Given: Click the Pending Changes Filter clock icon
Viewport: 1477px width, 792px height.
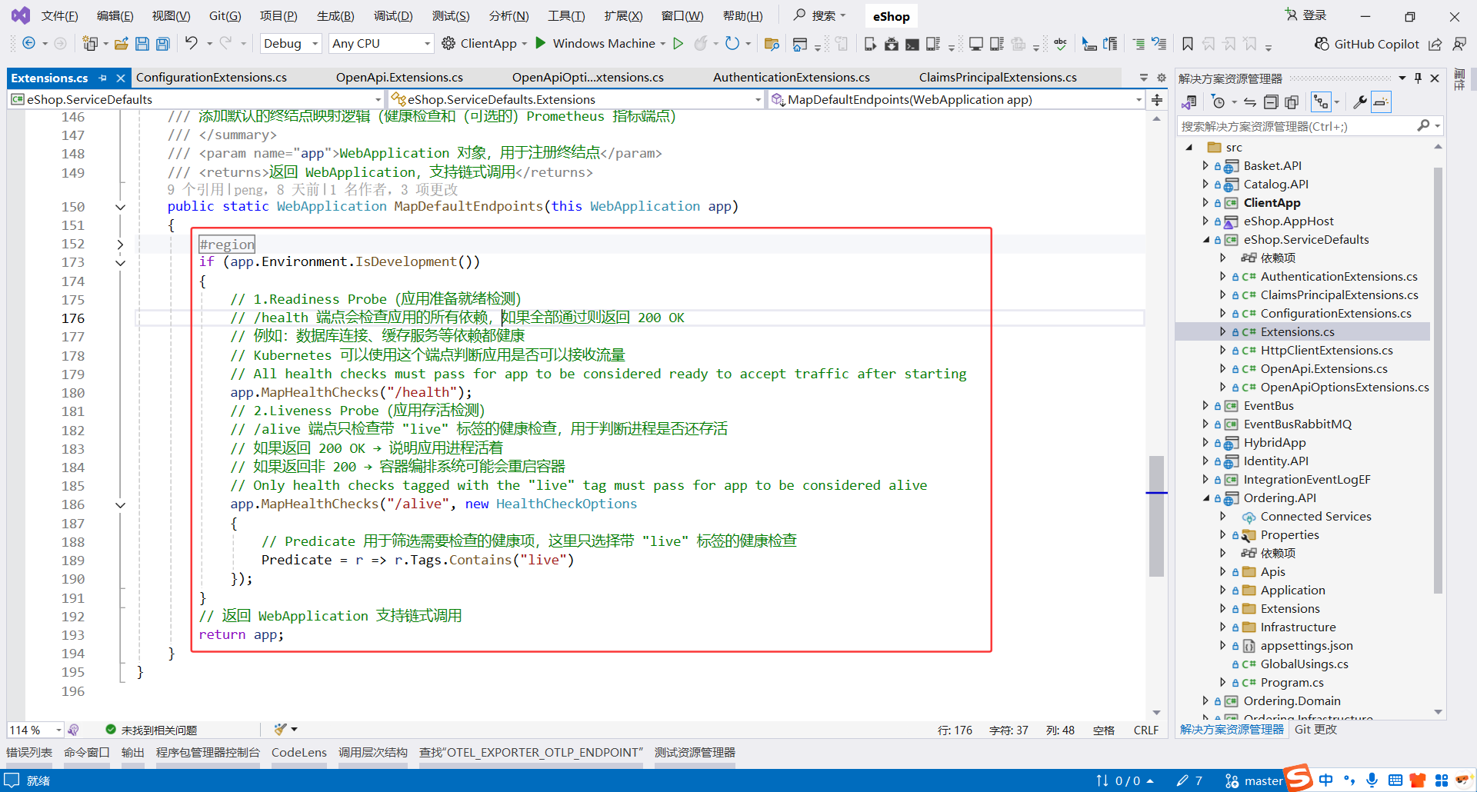Looking at the screenshot, I should pos(1218,101).
